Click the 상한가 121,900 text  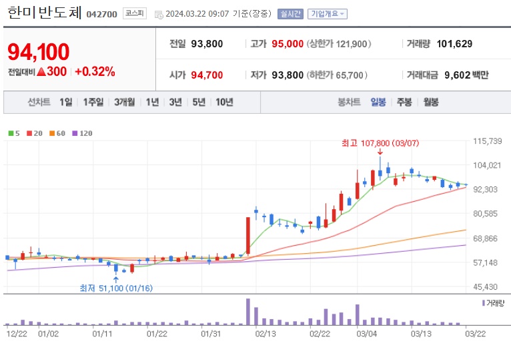click(x=339, y=44)
